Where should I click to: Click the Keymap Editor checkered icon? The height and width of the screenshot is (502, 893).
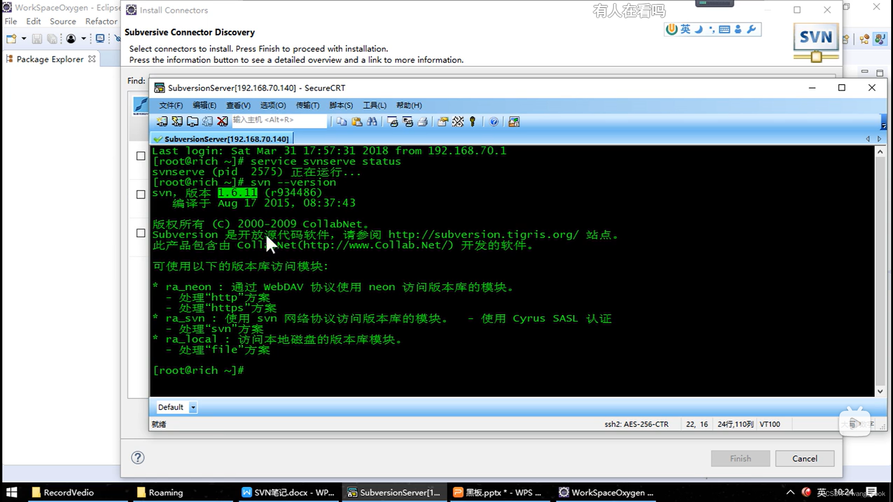click(x=458, y=122)
